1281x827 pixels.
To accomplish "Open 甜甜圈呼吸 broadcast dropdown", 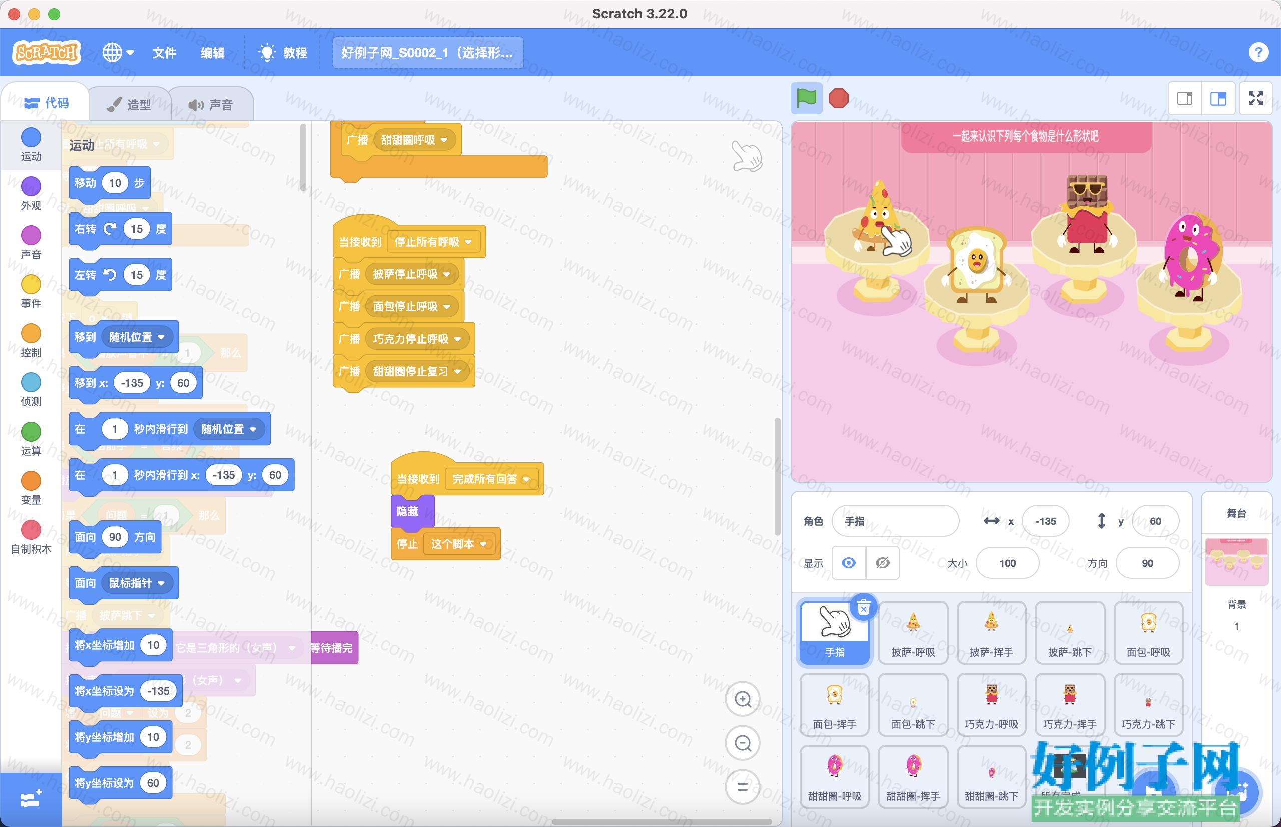I will point(414,140).
